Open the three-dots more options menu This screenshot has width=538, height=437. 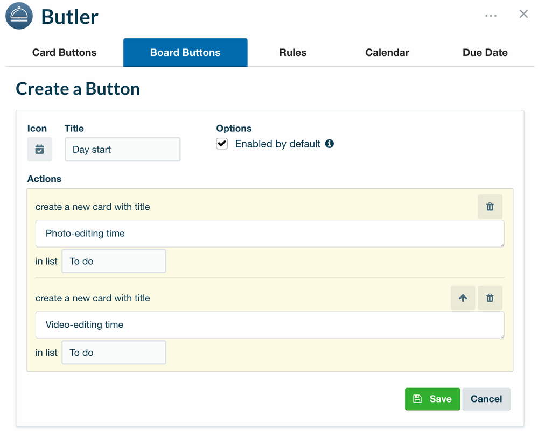491,16
